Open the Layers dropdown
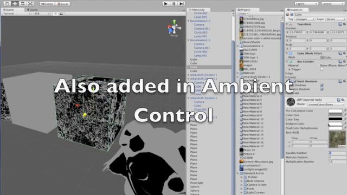Image resolution: width=347 pixels, height=195 pixels. 306,4
